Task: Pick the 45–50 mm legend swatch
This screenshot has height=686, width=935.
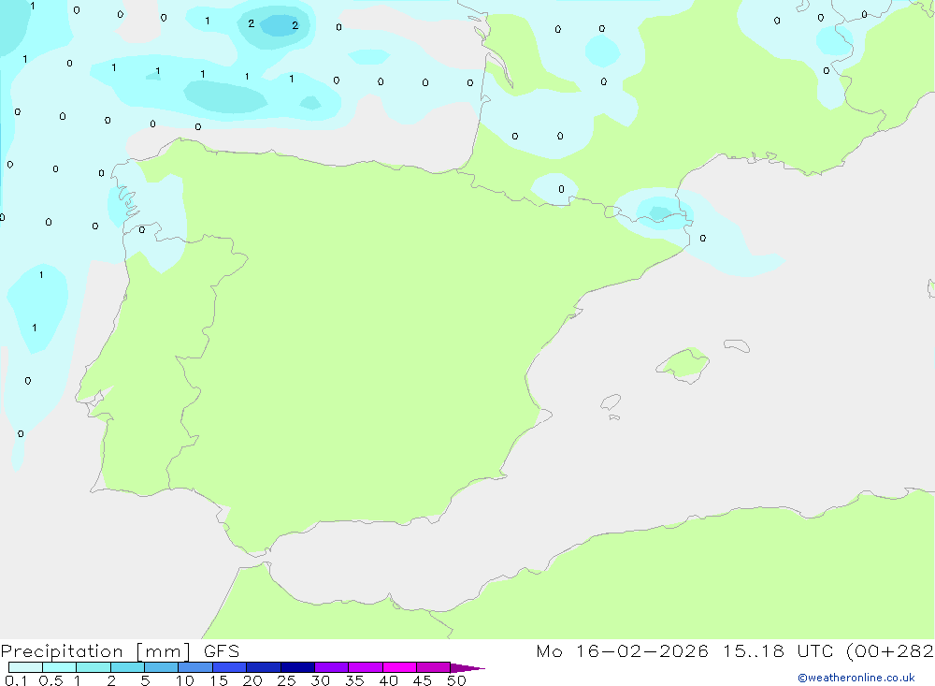Action: (434, 667)
